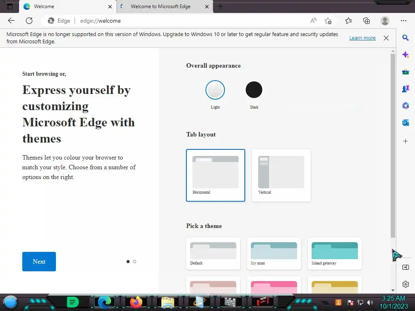
Task: Close the Welcome to Microsoft Edge tab
Action: [207, 6]
